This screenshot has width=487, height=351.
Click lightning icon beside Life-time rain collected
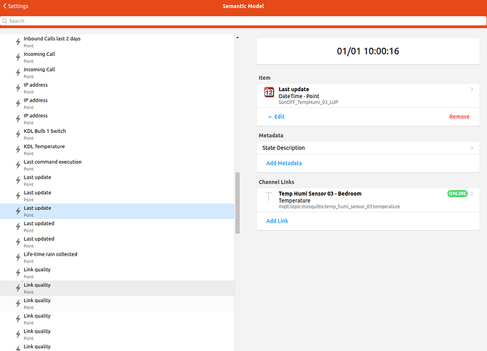coord(18,257)
